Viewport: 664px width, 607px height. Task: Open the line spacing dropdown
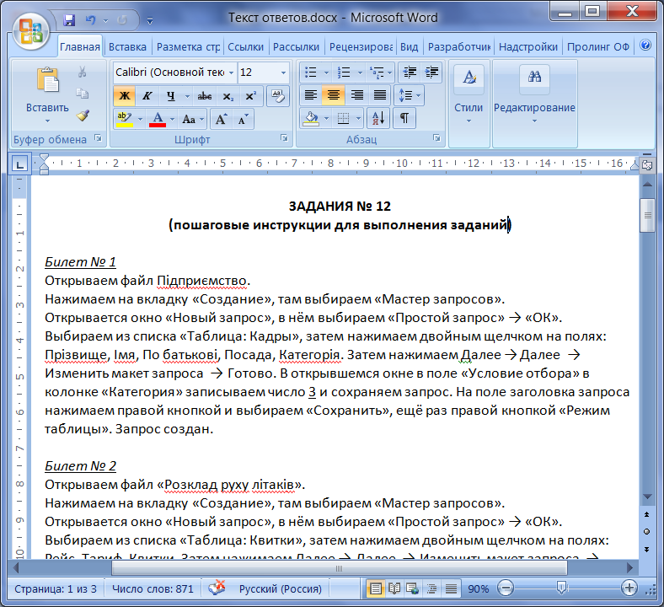pos(409,95)
